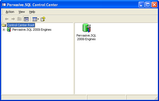Open the Action menu
Image resolution: width=159 pixels, height=101 pixels.
click(x=10, y=12)
